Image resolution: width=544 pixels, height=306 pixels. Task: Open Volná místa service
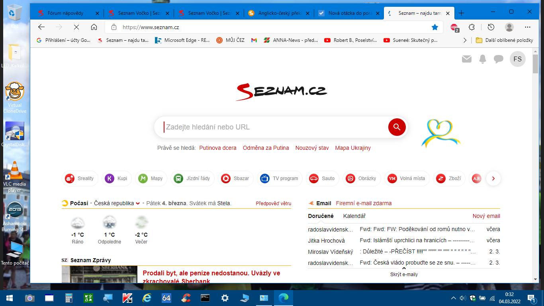click(407, 178)
